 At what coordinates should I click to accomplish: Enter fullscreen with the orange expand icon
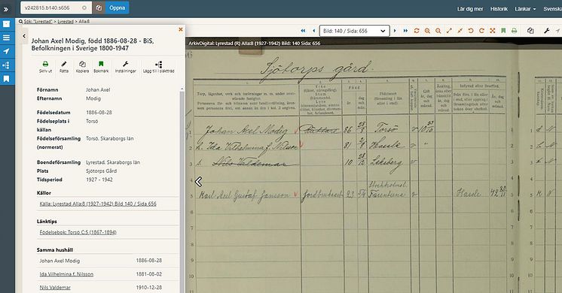click(x=493, y=31)
